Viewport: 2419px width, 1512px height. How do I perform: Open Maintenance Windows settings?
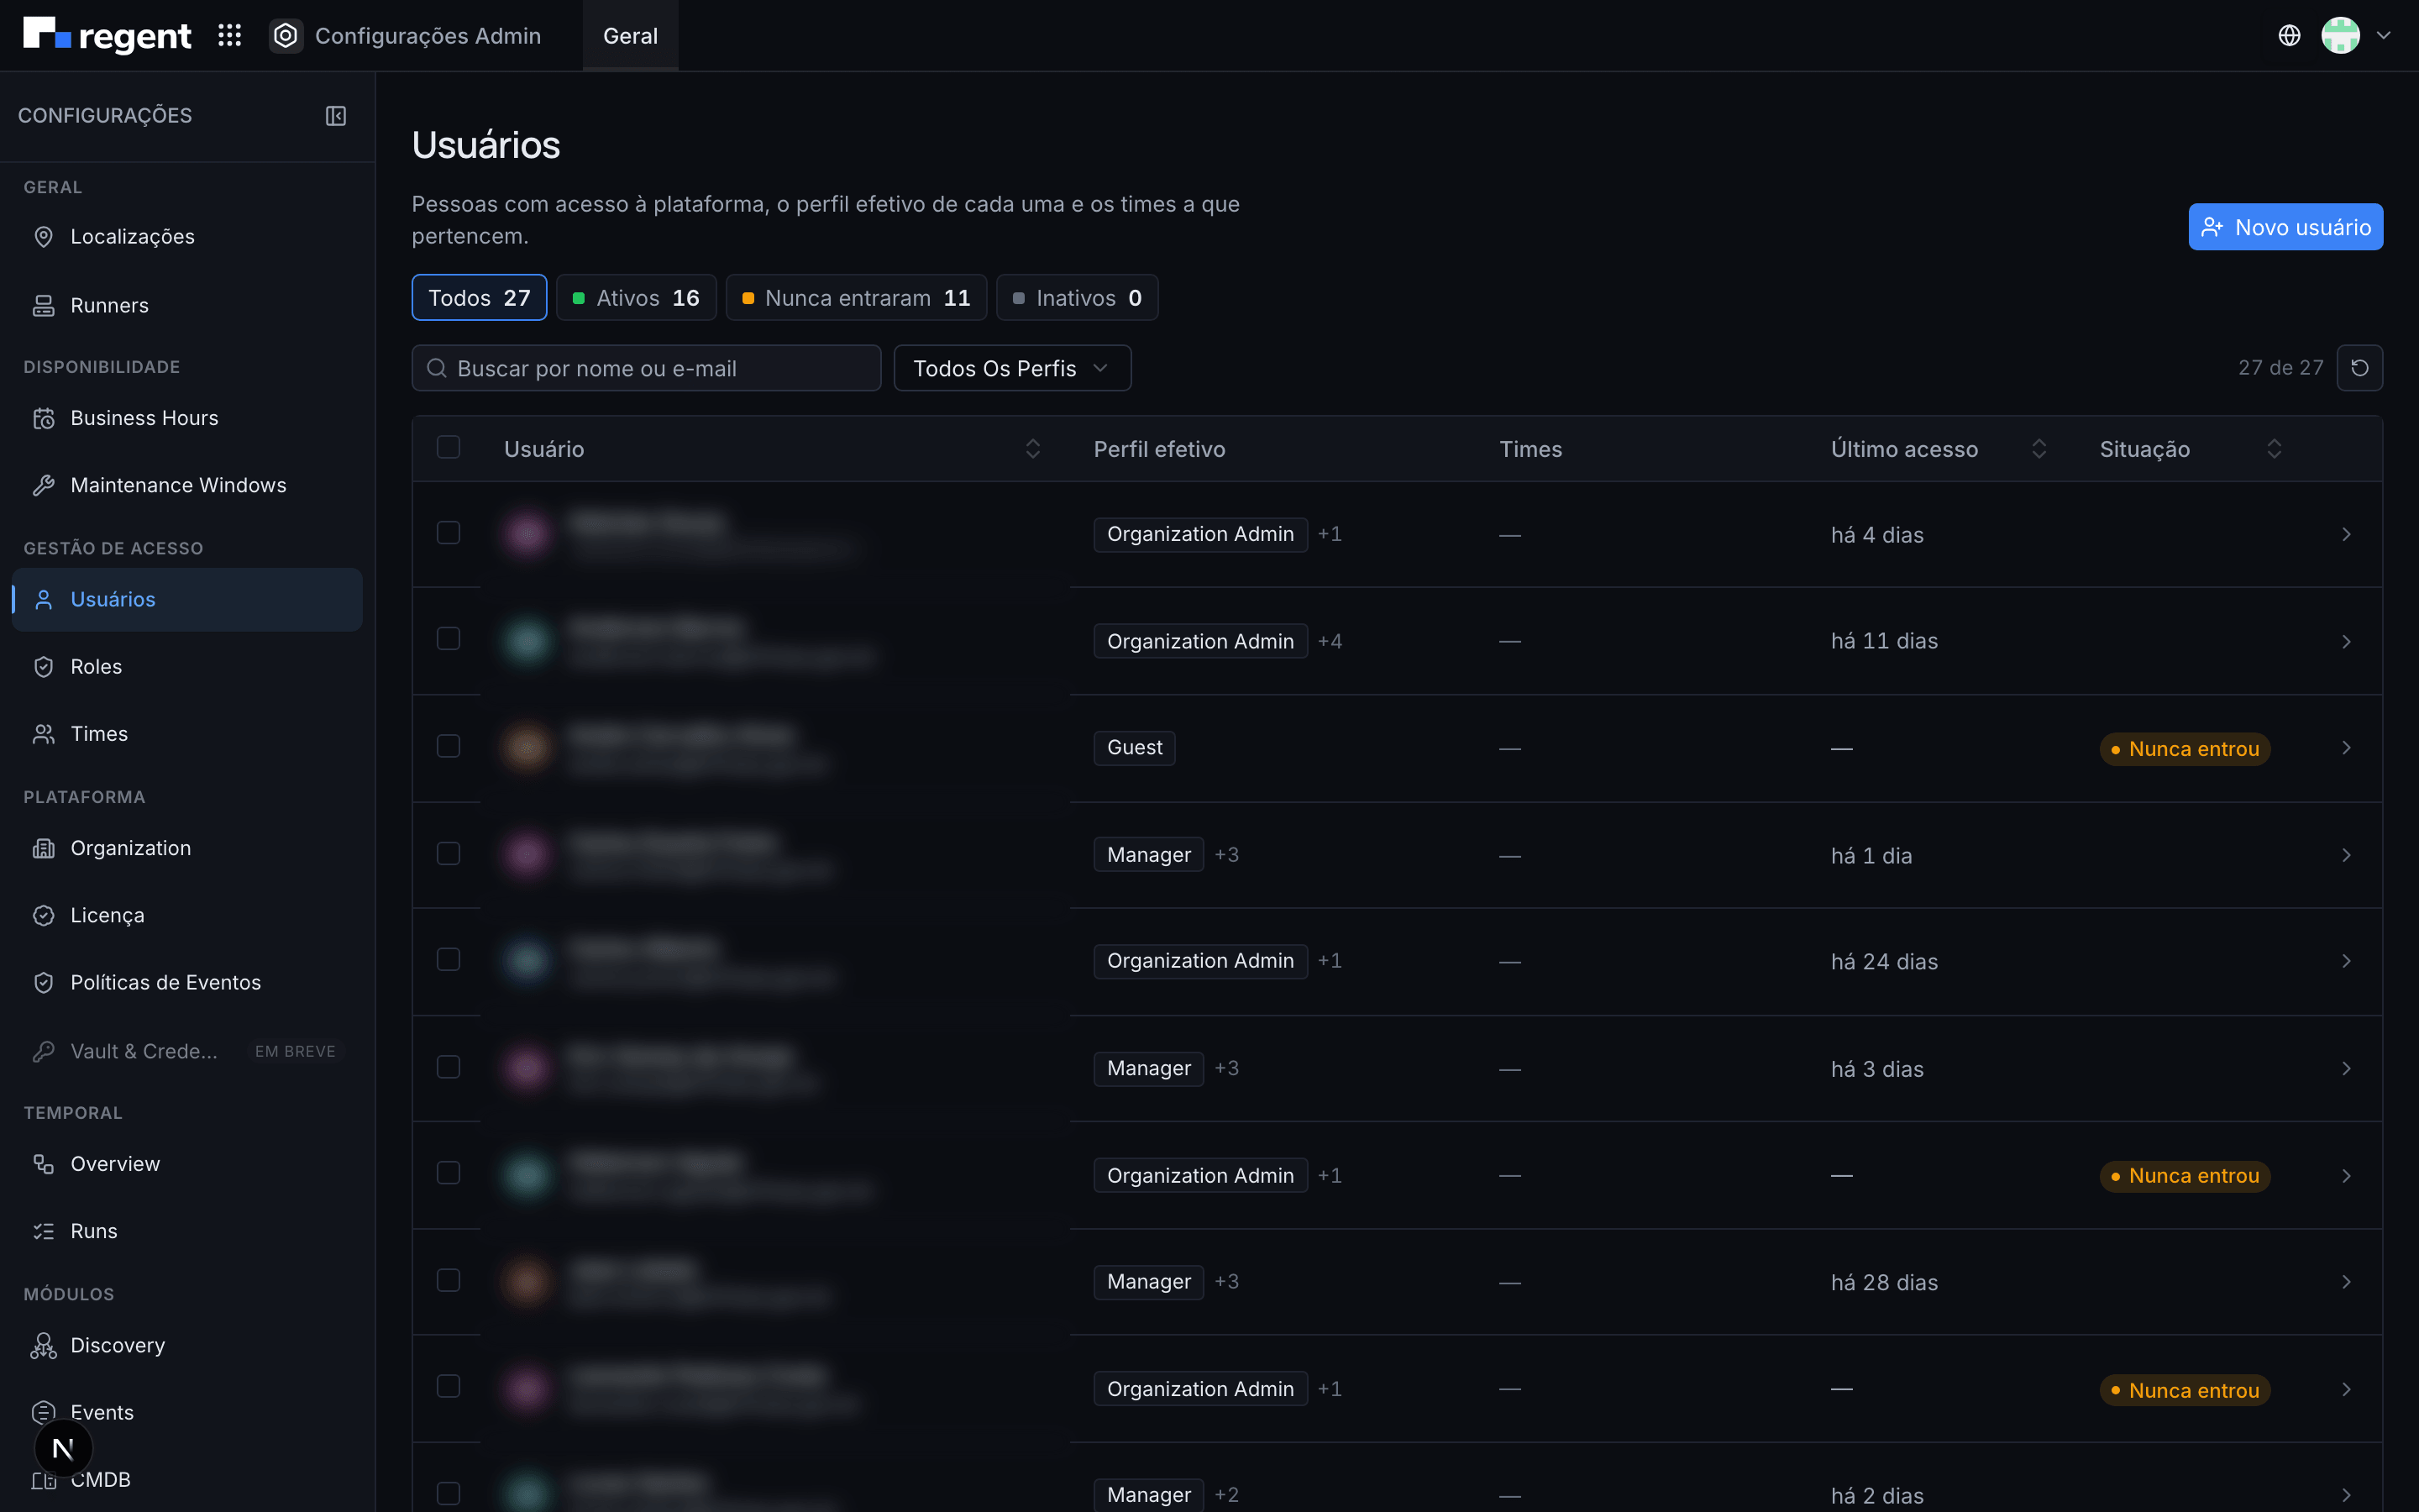[187, 485]
